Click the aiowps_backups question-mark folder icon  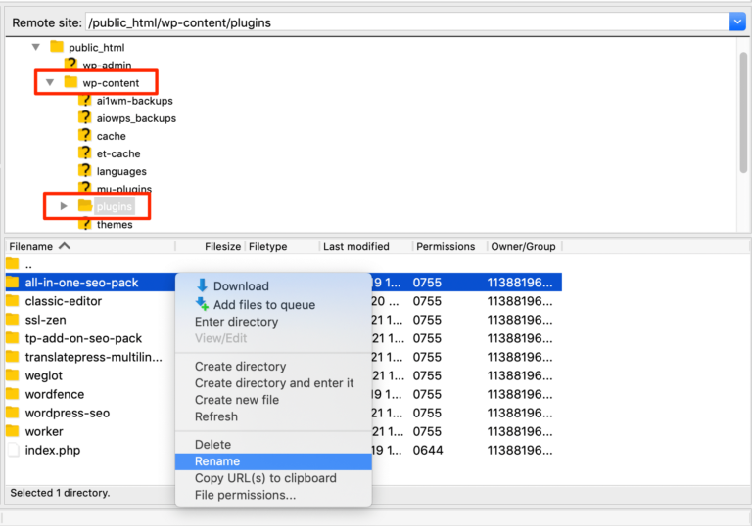(85, 117)
